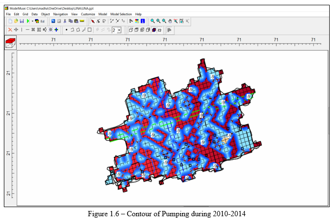Open the Model Selection menu
The height and width of the screenshot is (221, 334).
121,14
